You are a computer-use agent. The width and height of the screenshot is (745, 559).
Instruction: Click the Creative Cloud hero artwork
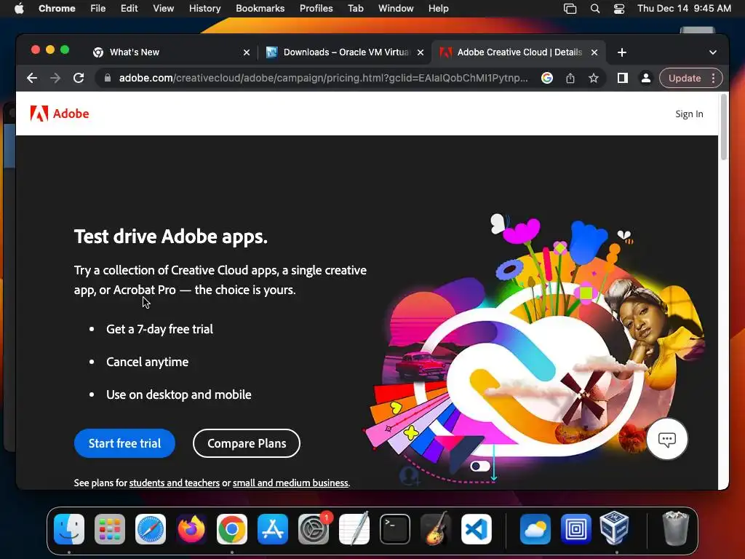535,349
